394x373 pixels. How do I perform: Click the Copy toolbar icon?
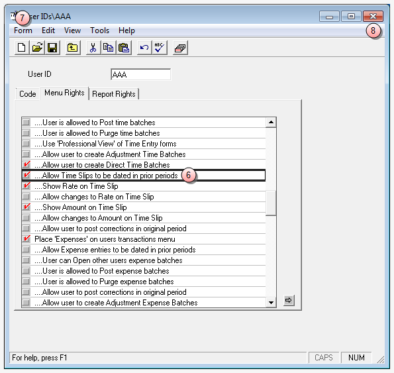click(x=109, y=48)
